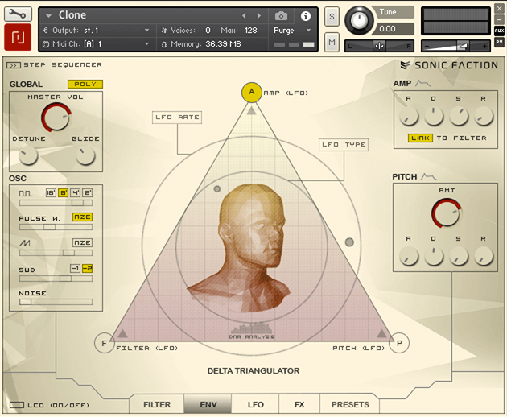Click the Master Vol knob

56,118
